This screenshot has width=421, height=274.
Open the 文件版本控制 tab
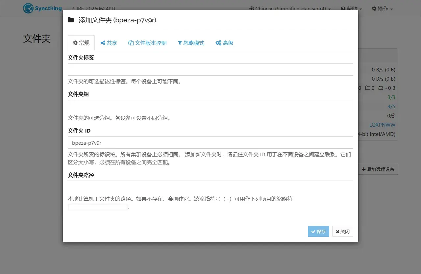(x=147, y=43)
